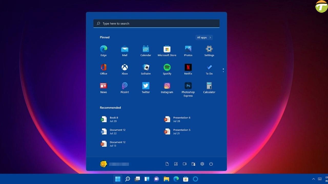
Task: Open File Explorer on the taskbar
Action: click(166, 179)
